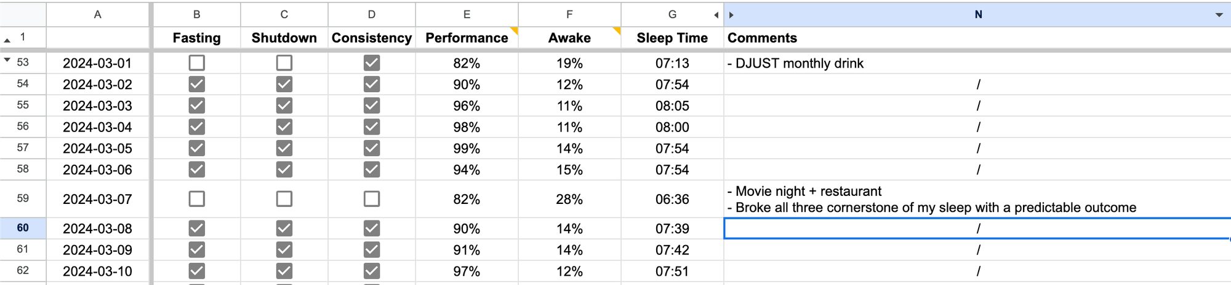This screenshot has height=285, width=1231.
Task: Check the Consistency checkbox for 2024-03-07
Action: [372, 199]
